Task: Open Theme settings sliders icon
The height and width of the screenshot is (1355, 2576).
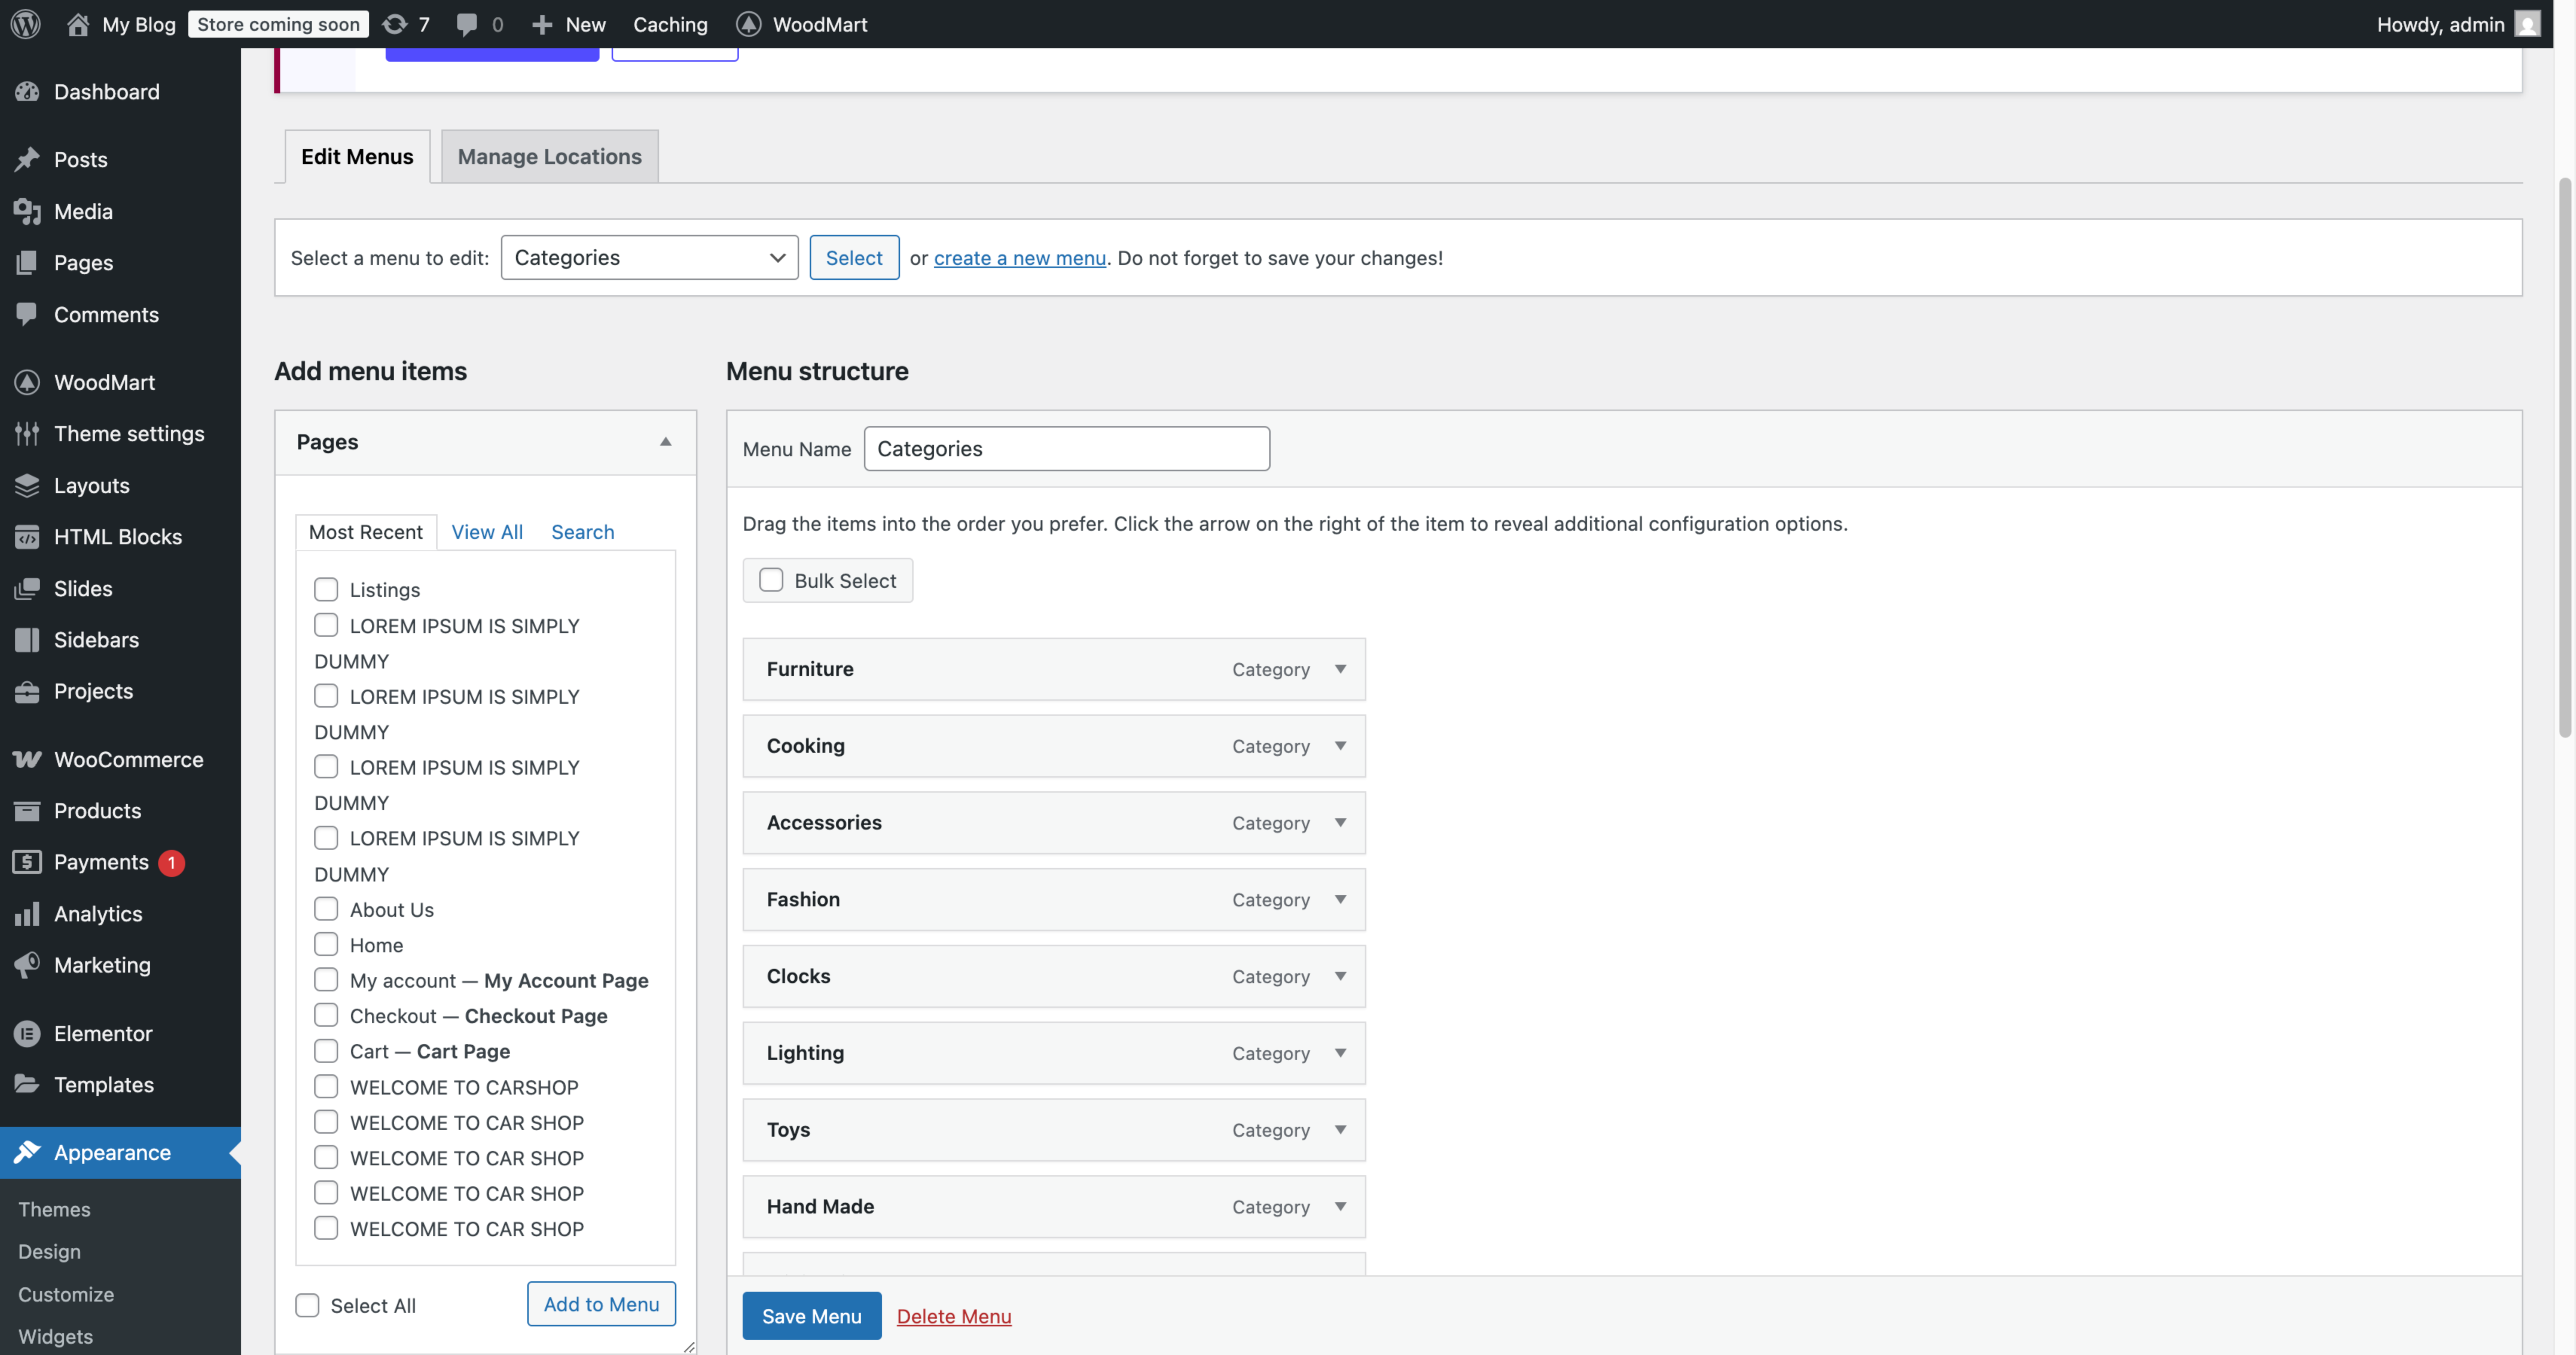Action: 27,433
